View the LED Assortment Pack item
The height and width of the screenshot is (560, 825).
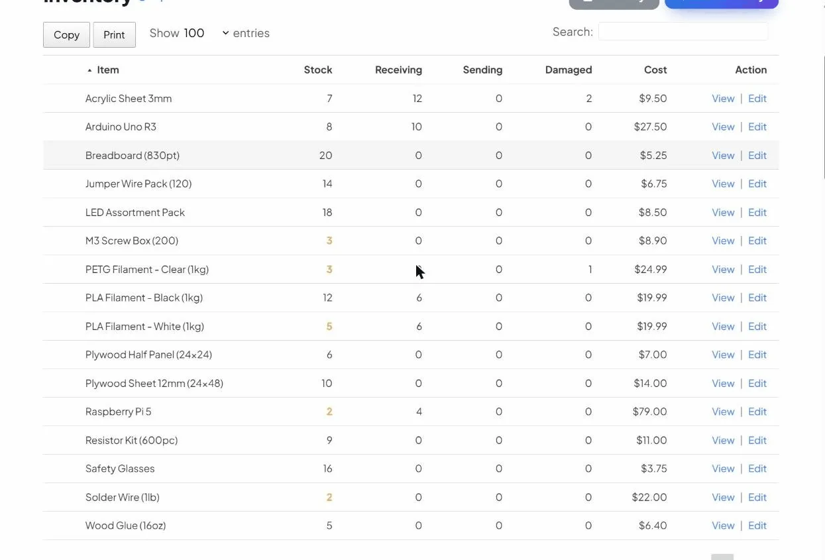(x=723, y=212)
